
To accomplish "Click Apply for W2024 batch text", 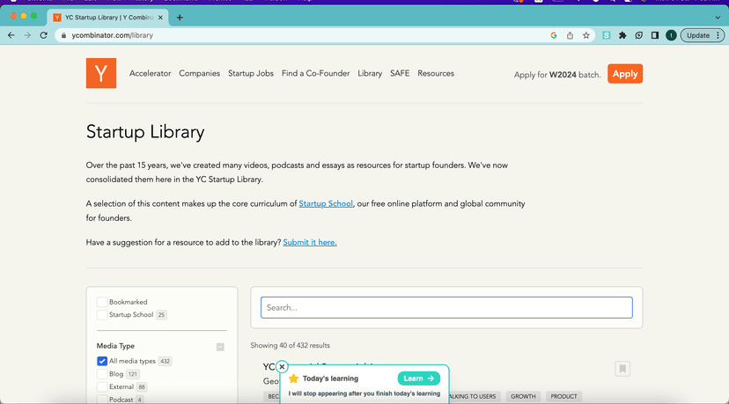I will click(557, 75).
